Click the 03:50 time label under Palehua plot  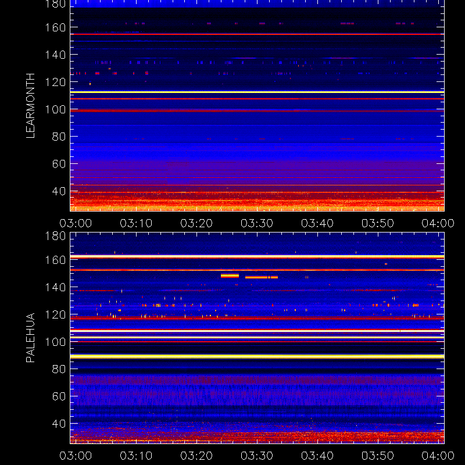[377, 456]
